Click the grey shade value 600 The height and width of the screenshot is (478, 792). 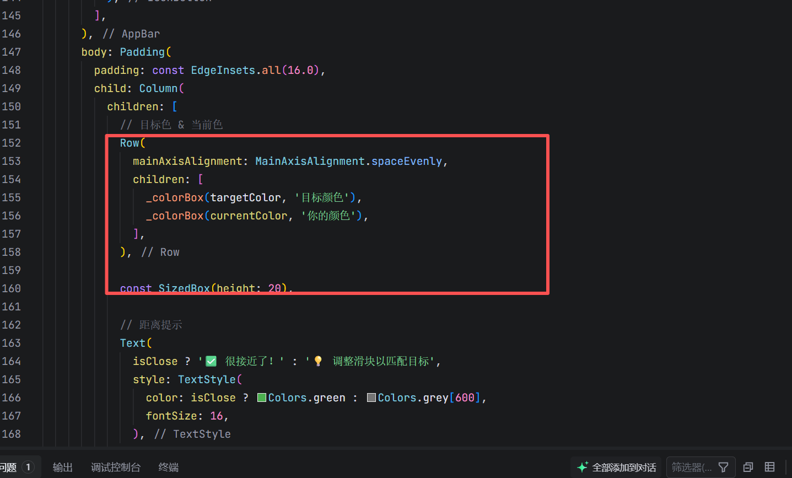click(x=465, y=398)
